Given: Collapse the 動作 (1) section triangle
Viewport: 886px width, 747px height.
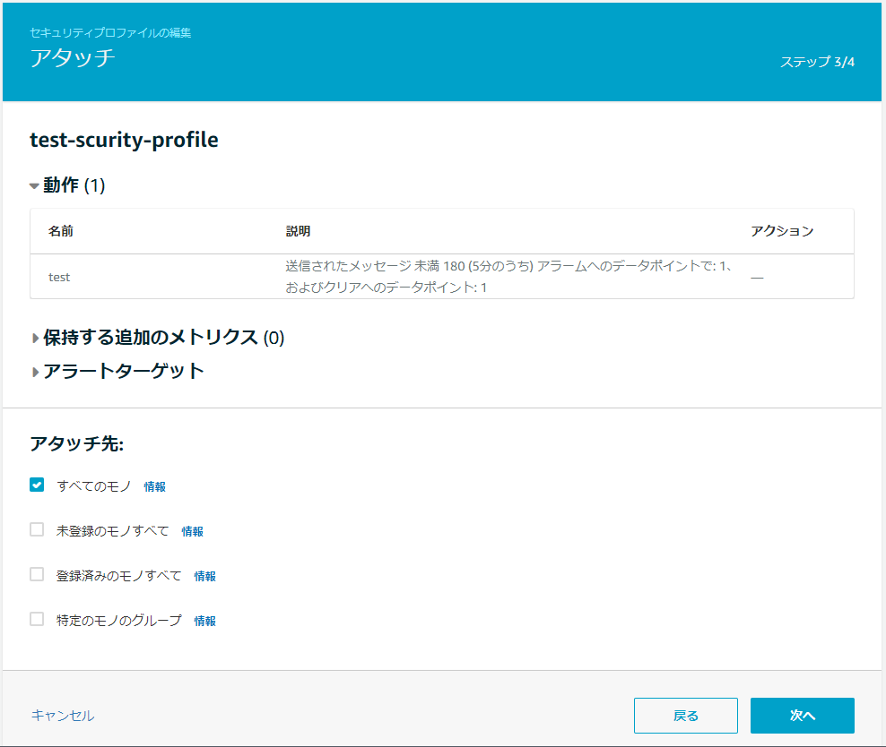Looking at the screenshot, I should point(35,186).
